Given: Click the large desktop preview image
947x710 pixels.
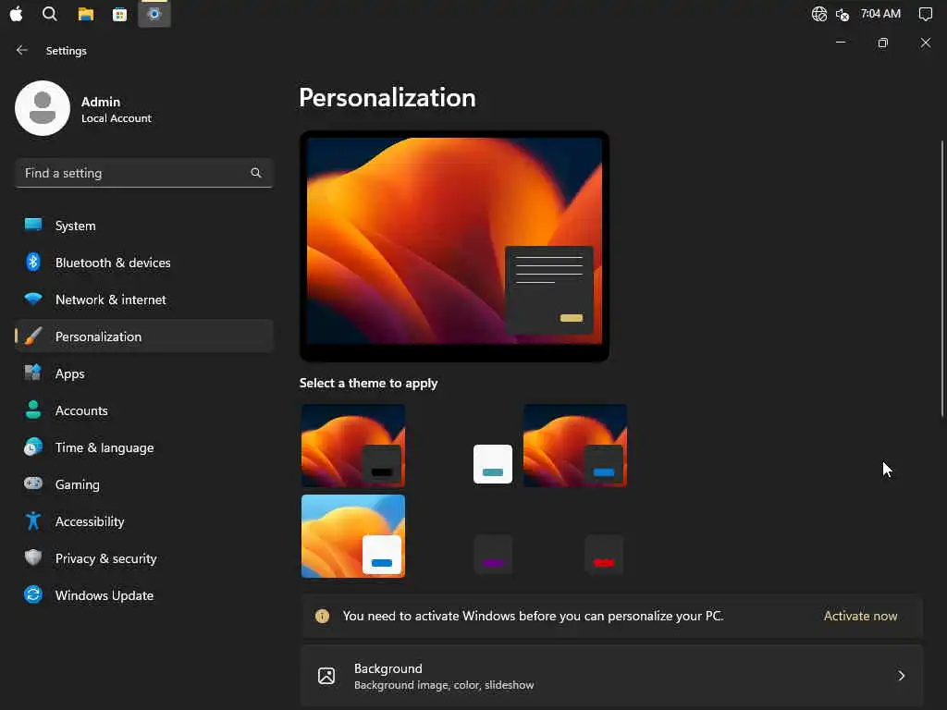Looking at the screenshot, I should tap(454, 246).
